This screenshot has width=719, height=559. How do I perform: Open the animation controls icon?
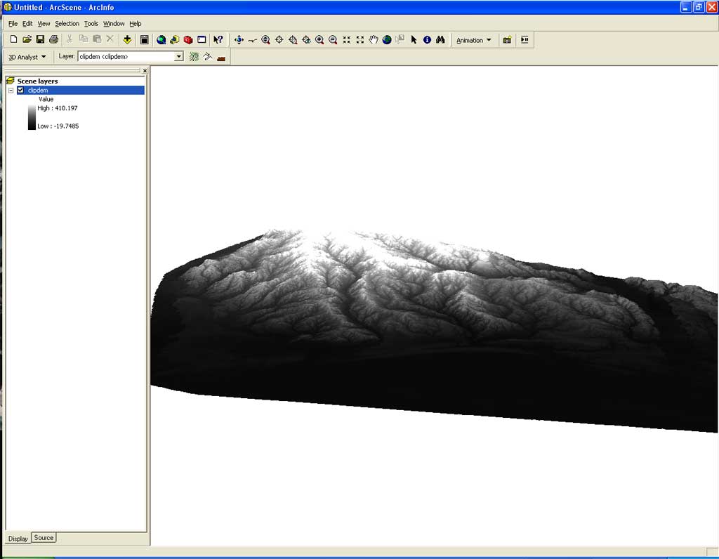tap(525, 40)
